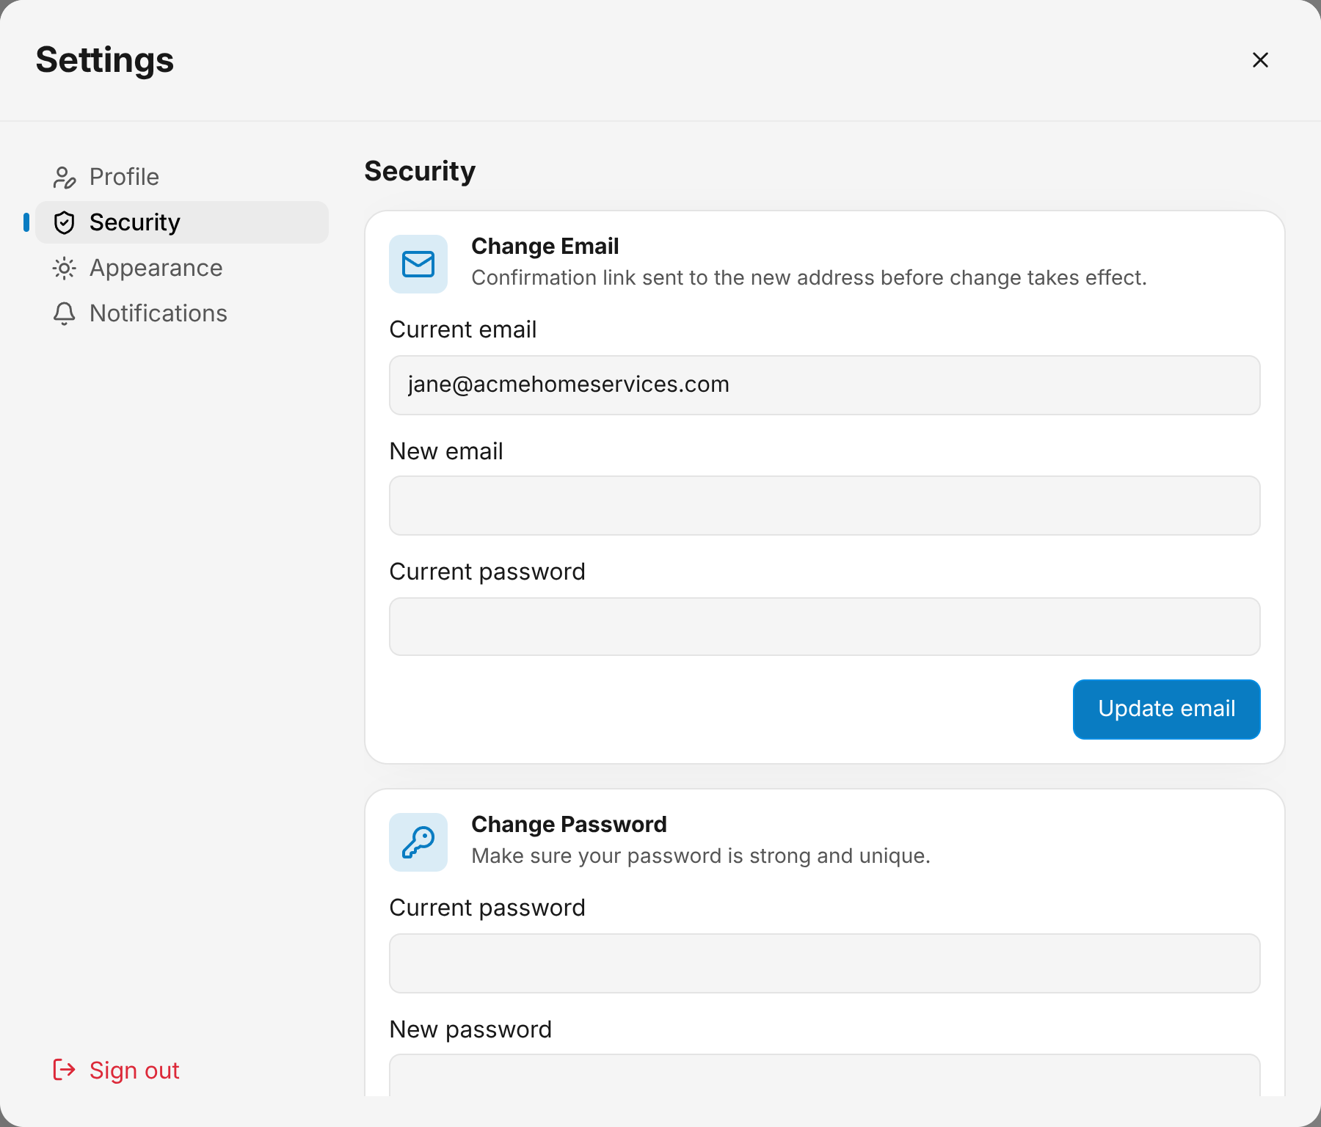Click the Change Password heading
Viewport: 1321px width, 1127px height.
pyautogui.click(x=569, y=825)
